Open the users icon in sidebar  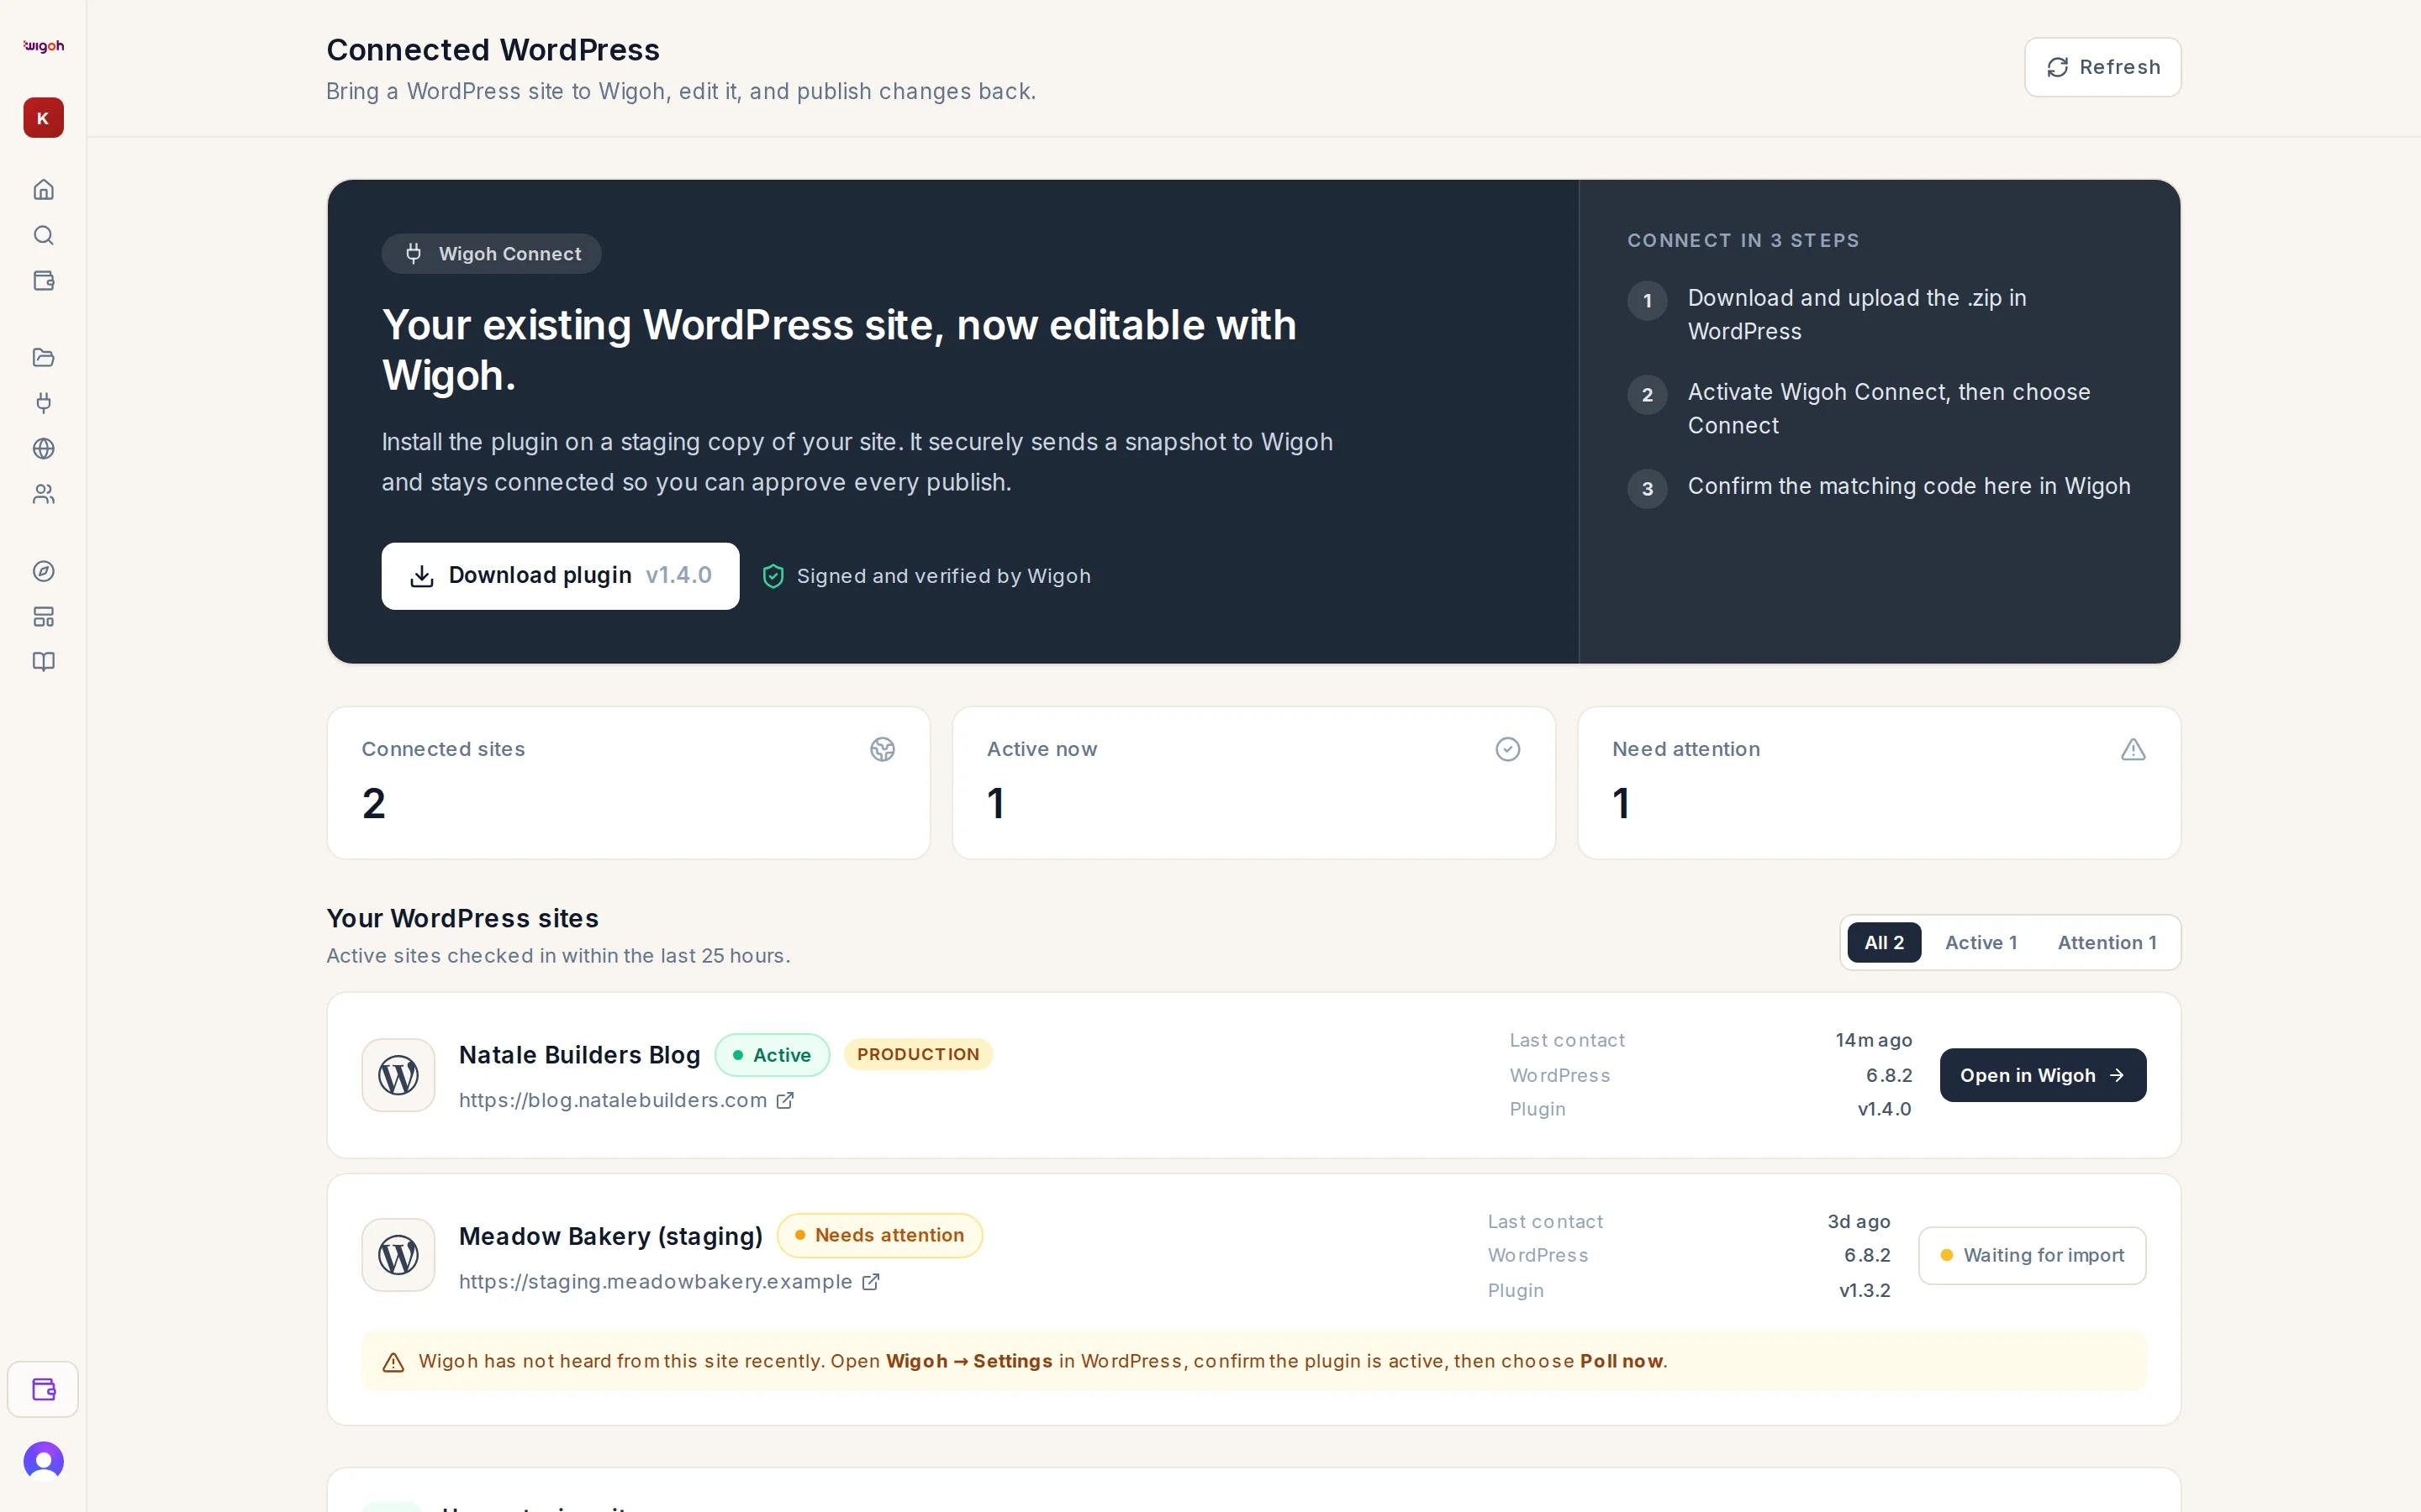(43, 494)
